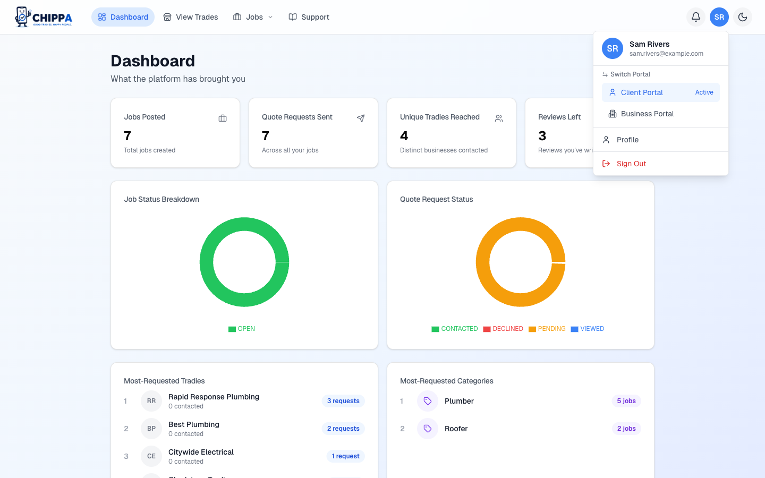Click the SR avatar in top bar
765x478 pixels.
point(719,17)
